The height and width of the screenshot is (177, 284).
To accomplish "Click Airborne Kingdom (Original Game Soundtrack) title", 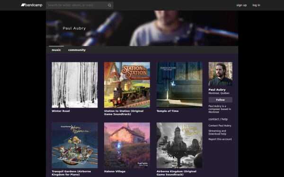I will tap(177, 173).
